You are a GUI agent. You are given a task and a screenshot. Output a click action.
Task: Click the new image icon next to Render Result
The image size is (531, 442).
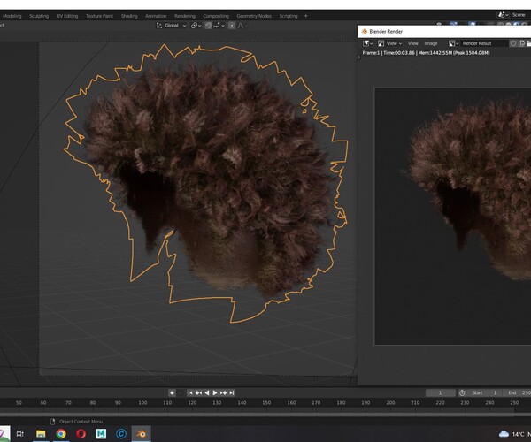522,43
